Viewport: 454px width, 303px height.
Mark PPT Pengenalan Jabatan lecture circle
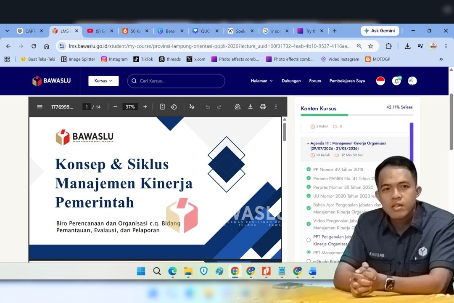pos(309,240)
